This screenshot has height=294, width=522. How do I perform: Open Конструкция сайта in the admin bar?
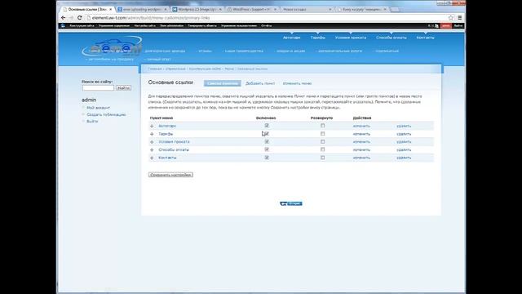[82, 25]
